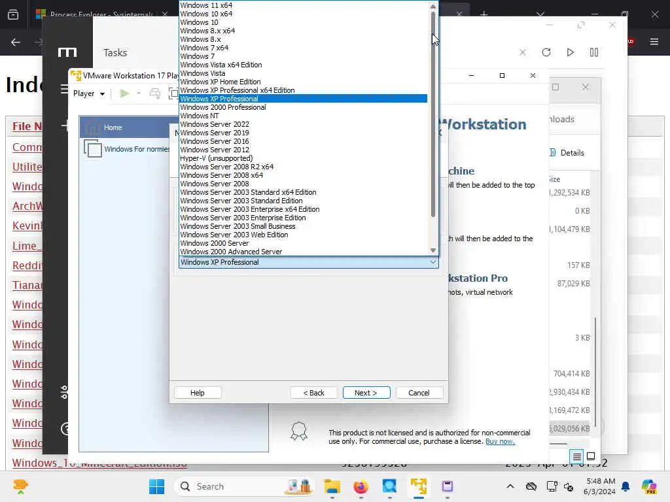Image resolution: width=670 pixels, height=502 pixels.
Task: Open the Windows Start menu
Action: [x=156, y=486]
